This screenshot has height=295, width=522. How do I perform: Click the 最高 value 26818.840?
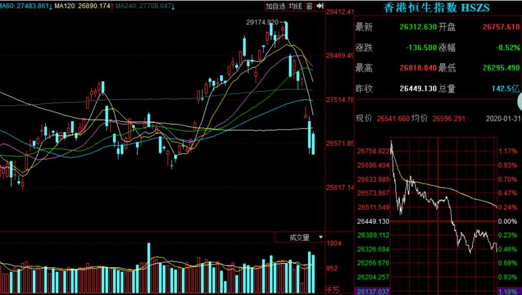coord(418,68)
